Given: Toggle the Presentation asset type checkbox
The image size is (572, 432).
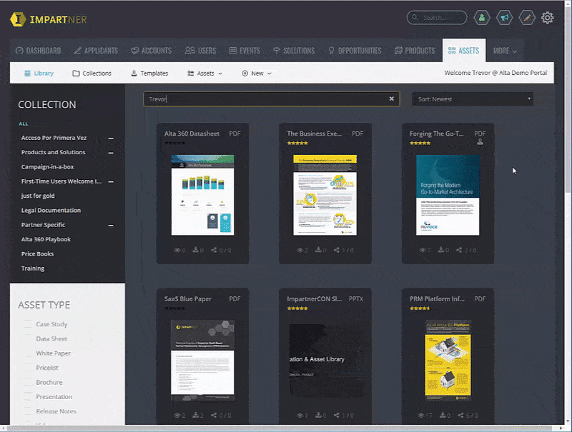Looking at the screenshot, I should 28,397.
